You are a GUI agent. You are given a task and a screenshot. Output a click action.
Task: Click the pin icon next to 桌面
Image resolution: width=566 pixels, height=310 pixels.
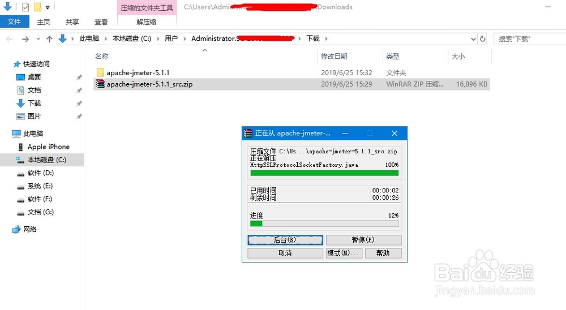point(79,77)
